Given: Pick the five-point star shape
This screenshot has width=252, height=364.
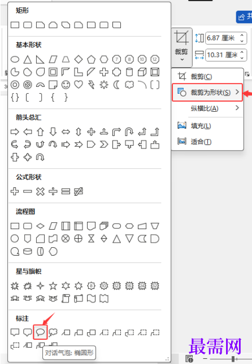Looking at the screenshot, I should coord(53,286).
